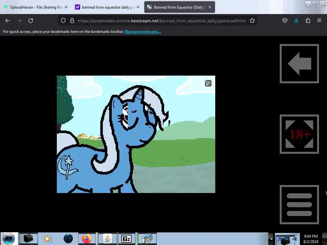327x245 pixels.
Task: Open the Pocket save icon
Action: pyautogui.click(x=285, y=20)
